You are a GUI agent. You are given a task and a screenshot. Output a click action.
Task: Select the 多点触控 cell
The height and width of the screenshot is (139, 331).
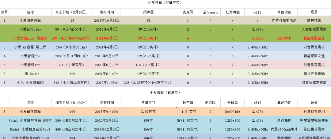pos(284,120)
